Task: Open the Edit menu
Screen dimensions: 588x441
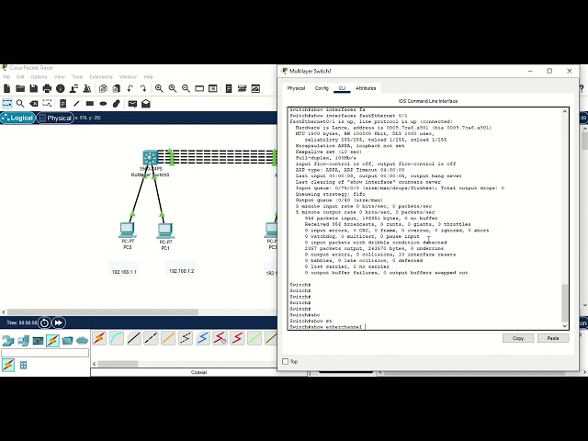Action: tap(20, 77)
